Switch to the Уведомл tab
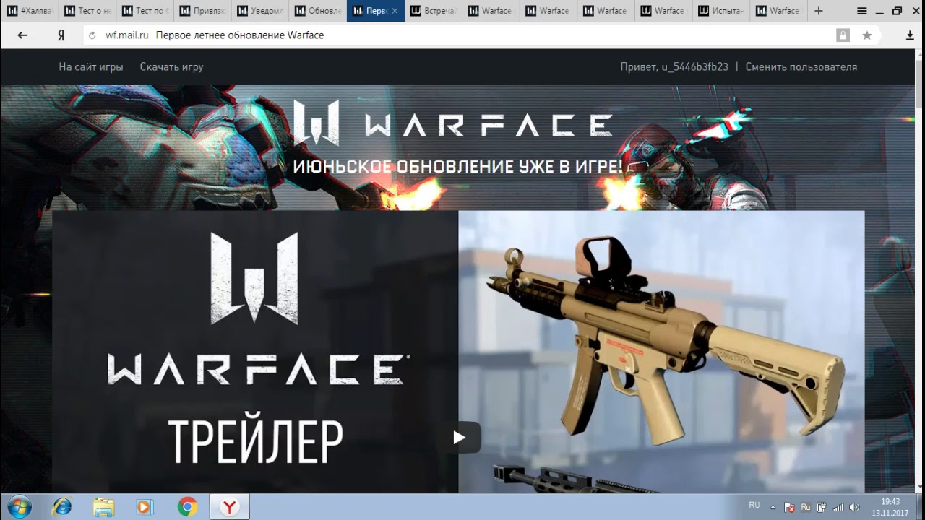Viewport: 925px width, 520px height. click(x=260, y=11)
